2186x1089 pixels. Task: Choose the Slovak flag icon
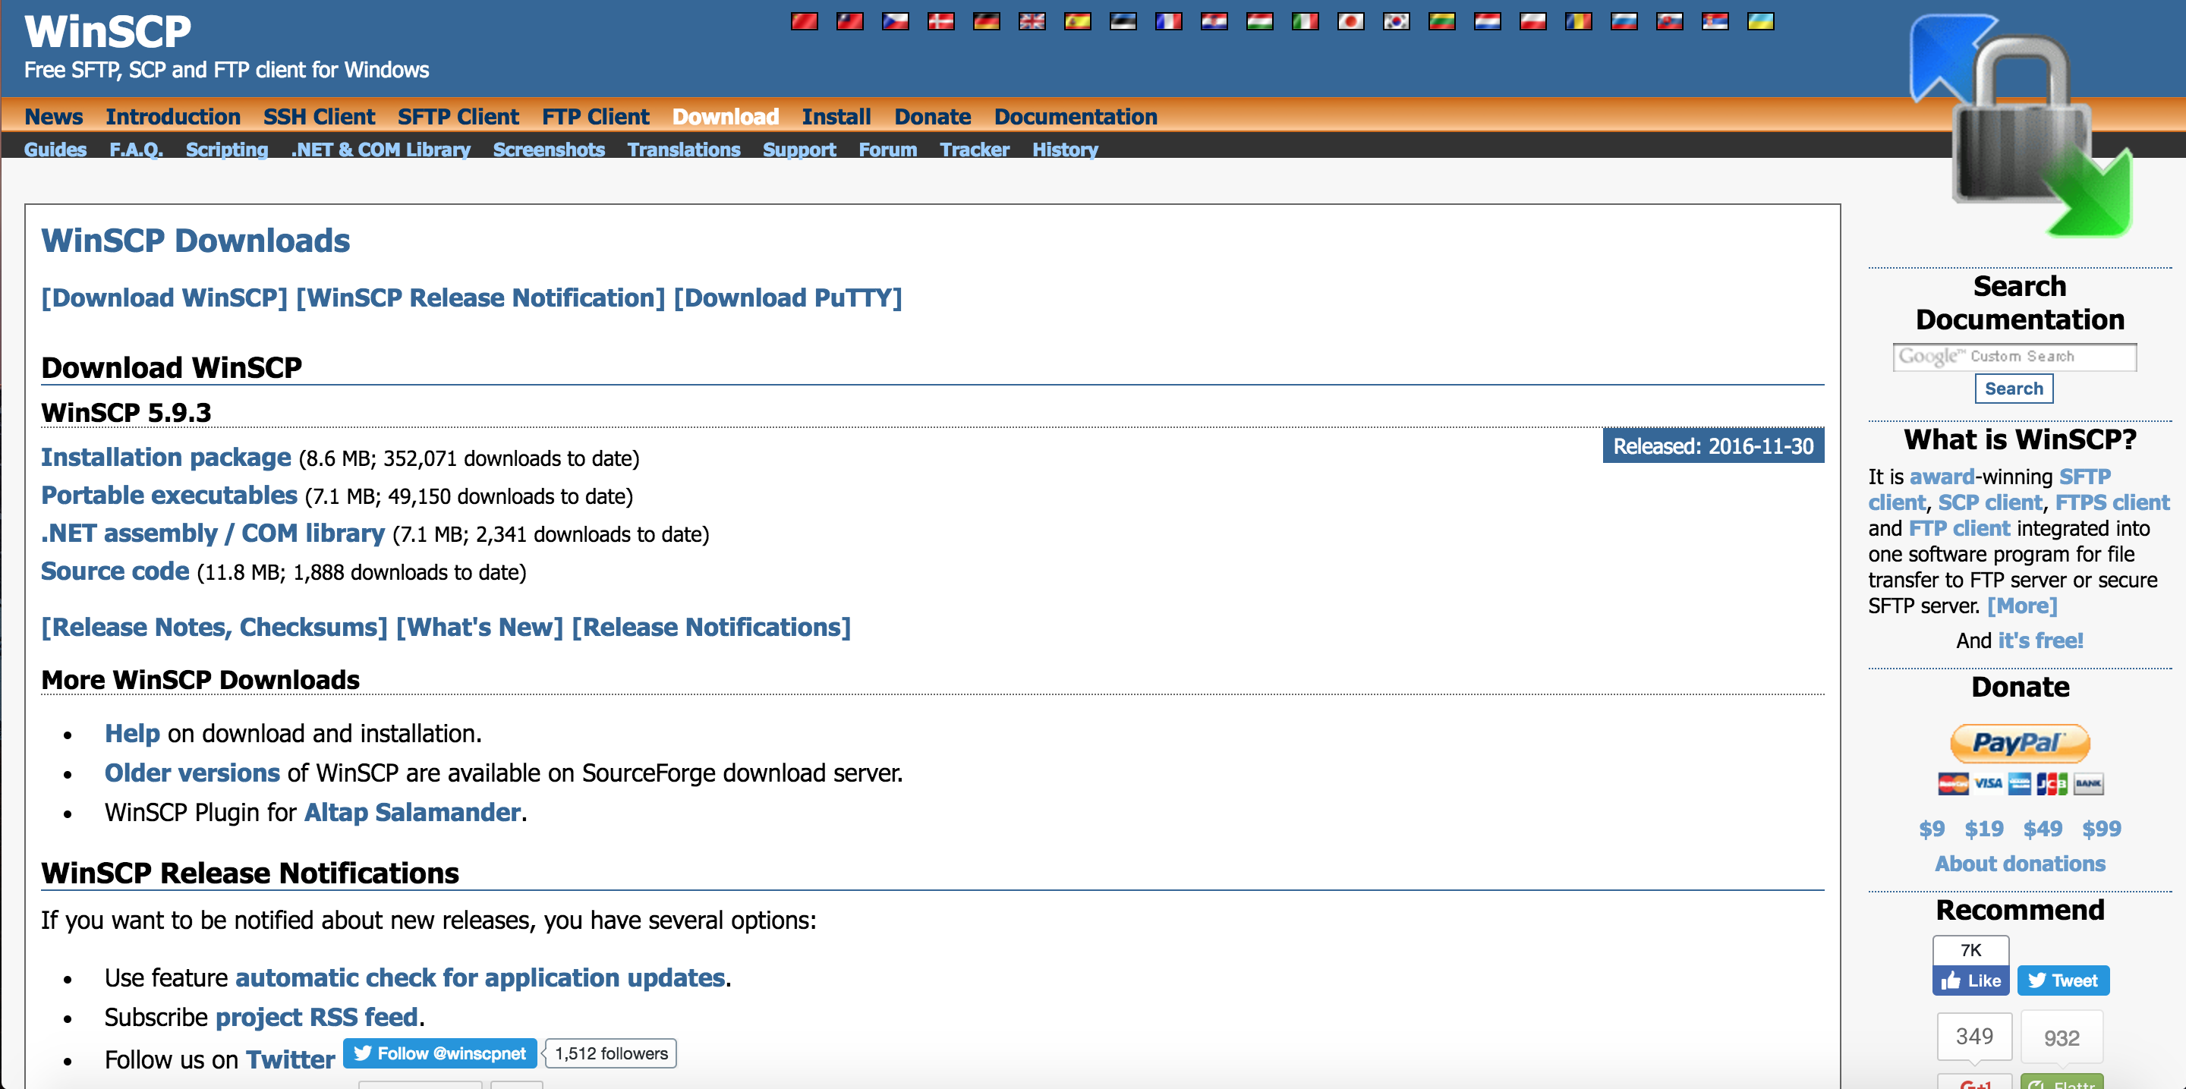1670,21
